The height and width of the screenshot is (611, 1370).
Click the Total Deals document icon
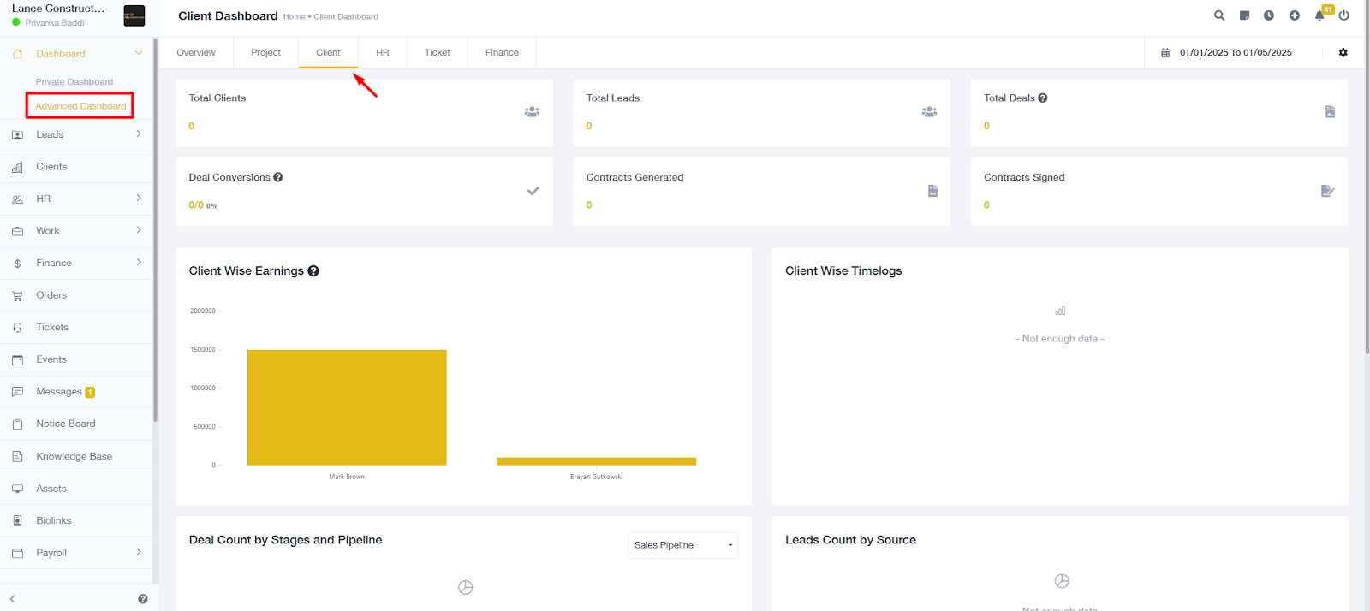point(1330,111)
